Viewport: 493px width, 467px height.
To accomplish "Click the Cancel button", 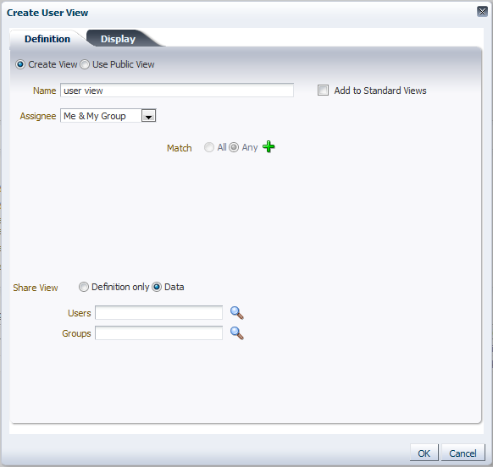I will [x=463, y=453].
